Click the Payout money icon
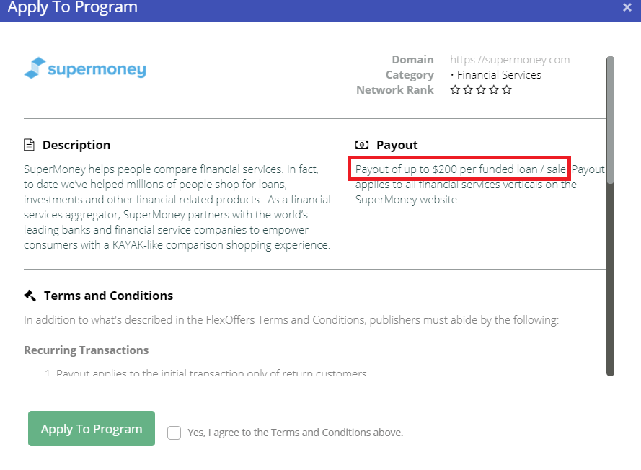 click(362, 146)
